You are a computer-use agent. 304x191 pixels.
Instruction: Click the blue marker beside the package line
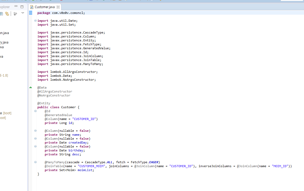pos(31,13)
